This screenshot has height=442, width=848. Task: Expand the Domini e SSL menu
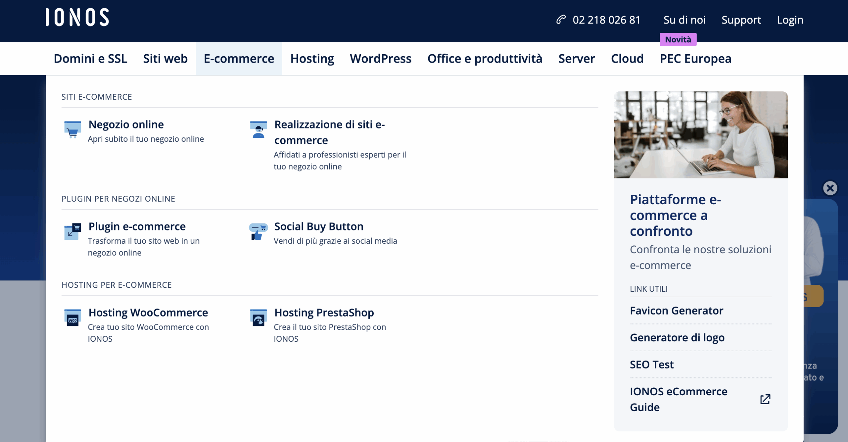pyautogui.click(x=90, y=59)
